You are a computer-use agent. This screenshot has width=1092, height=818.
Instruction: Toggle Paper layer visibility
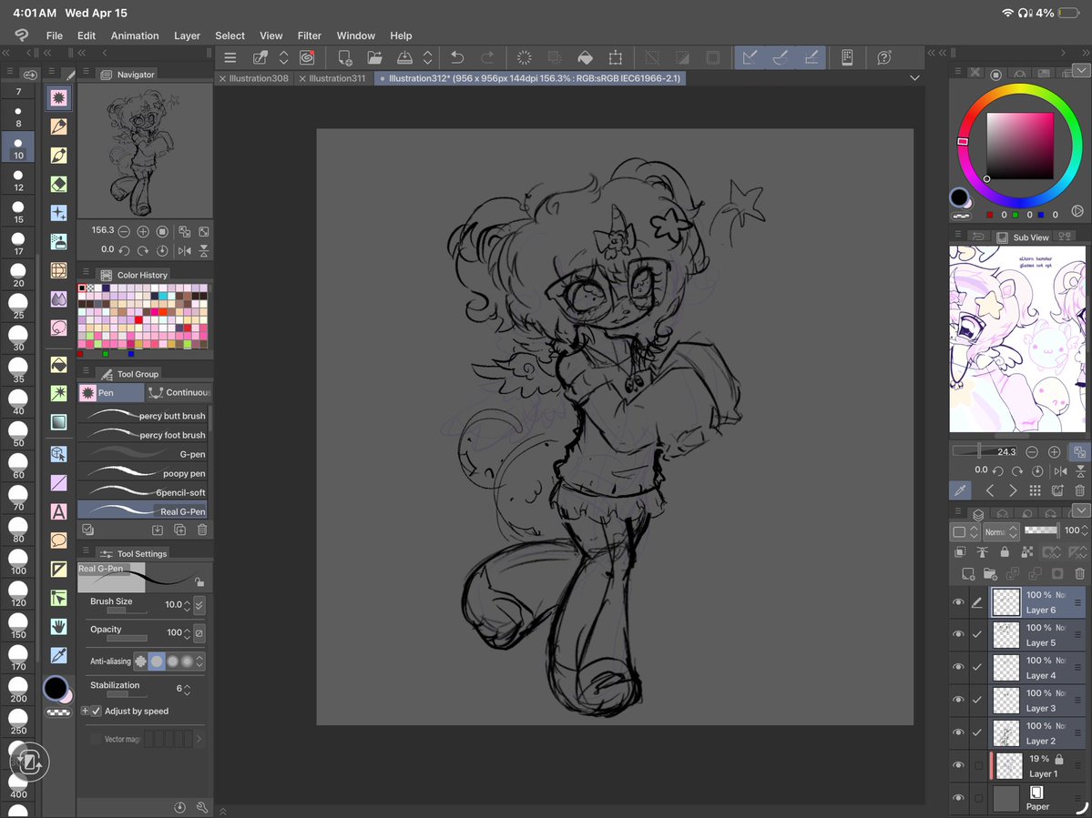click(958, 798)
